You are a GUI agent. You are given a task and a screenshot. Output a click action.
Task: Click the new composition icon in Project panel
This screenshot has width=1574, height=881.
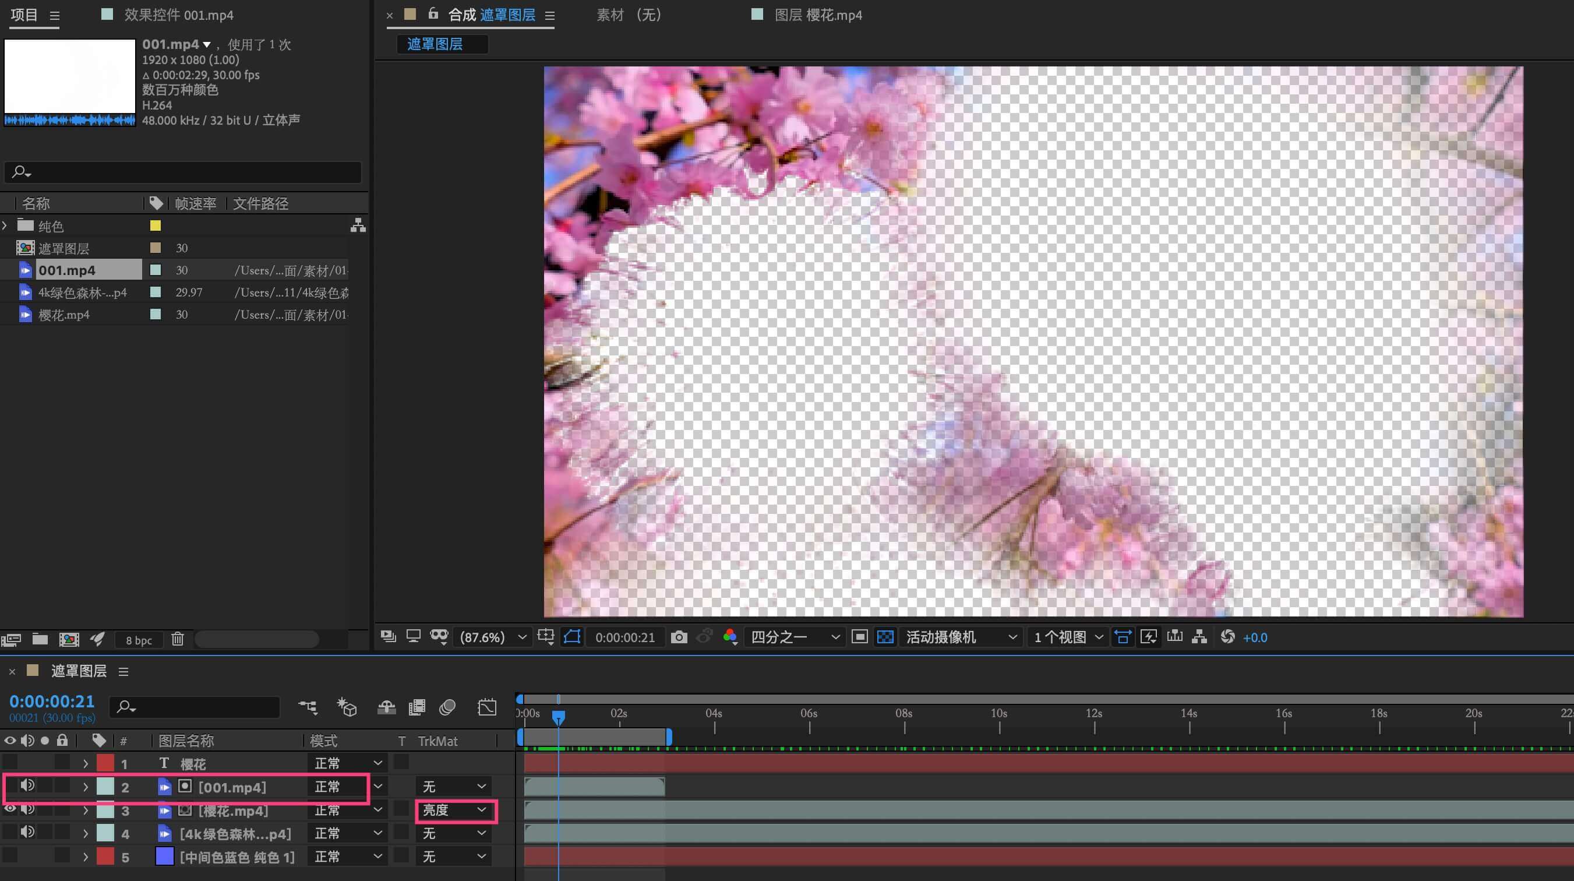pyautogui.click(x=68, y=640)
